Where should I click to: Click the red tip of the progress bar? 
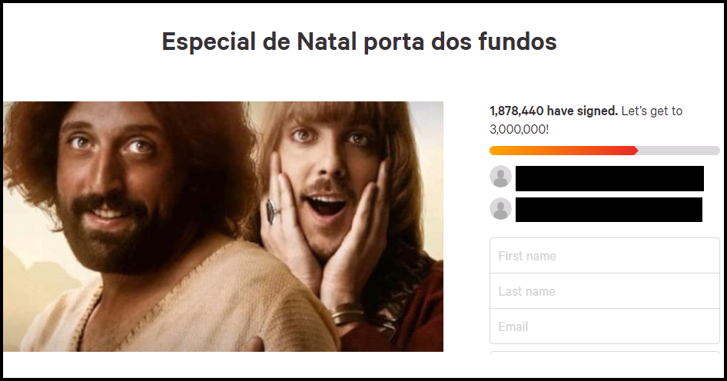tap(632, 151)
